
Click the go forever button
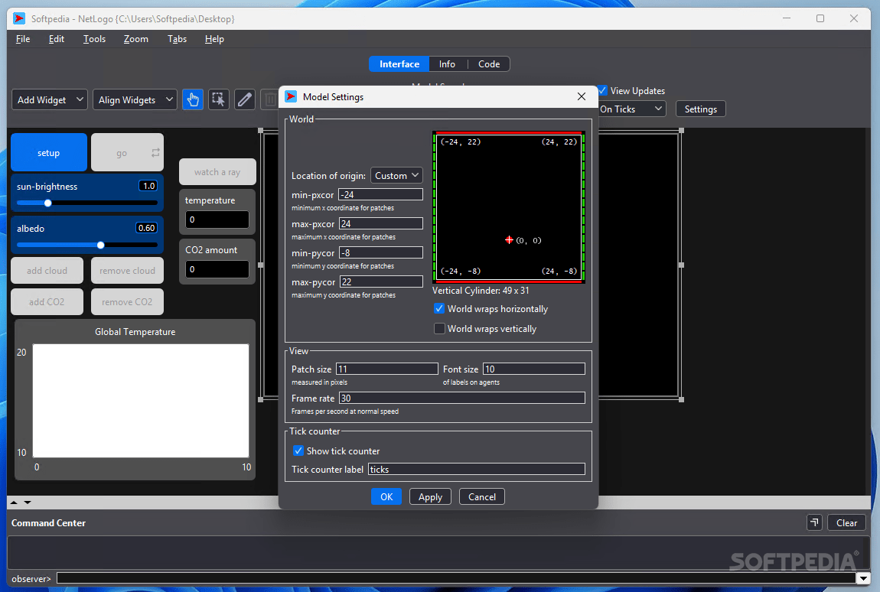[127, 153]
